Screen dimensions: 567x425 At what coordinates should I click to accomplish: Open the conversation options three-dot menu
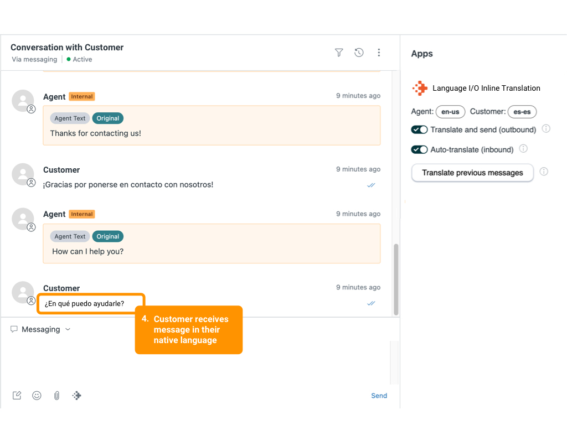click(x=379, y=52)
